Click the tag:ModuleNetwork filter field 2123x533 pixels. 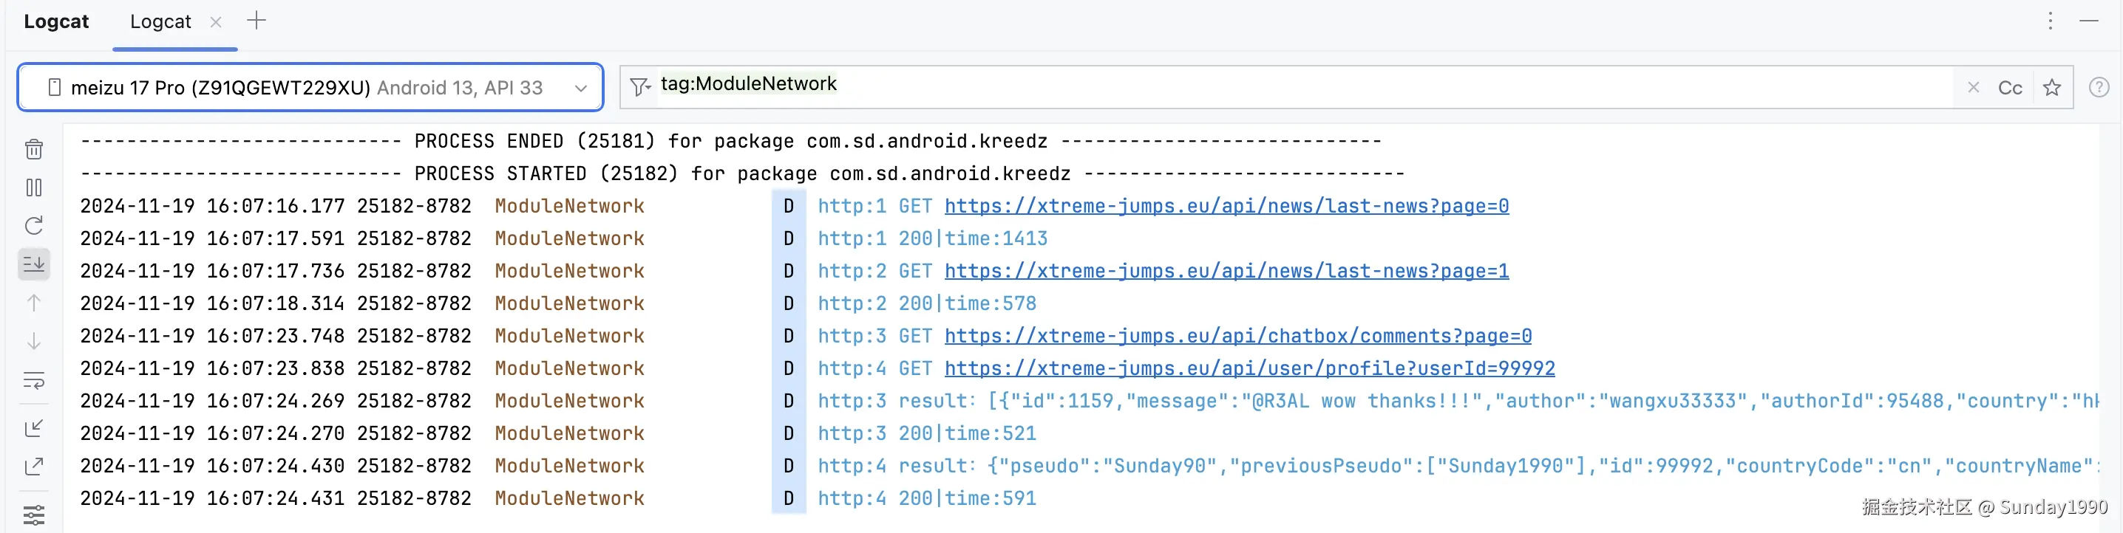click(x=1236, y=86)
